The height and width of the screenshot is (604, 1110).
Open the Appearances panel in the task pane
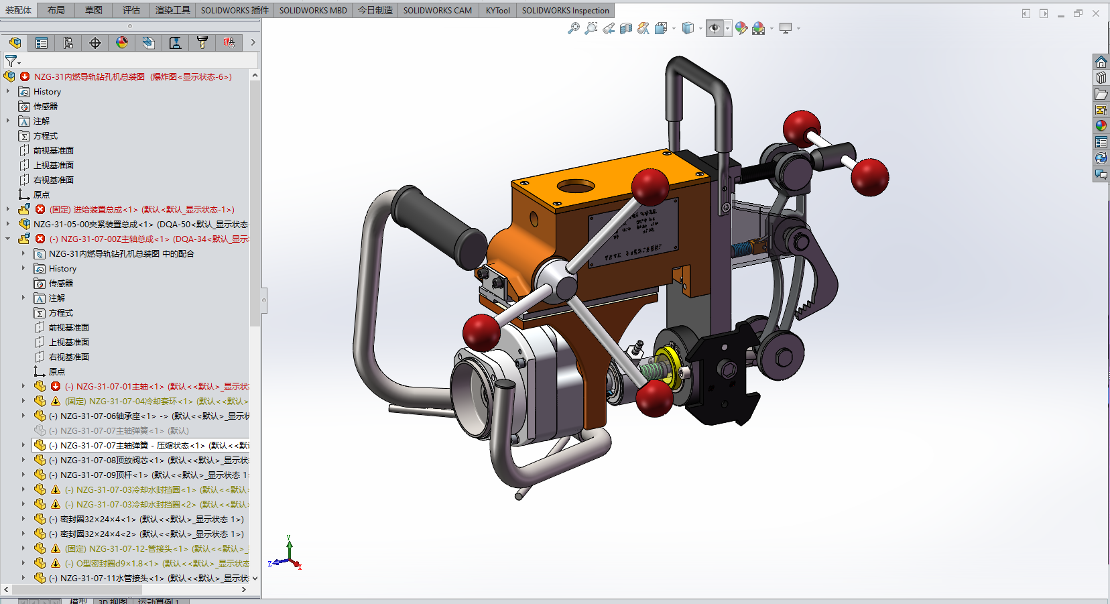point(1101,125)
